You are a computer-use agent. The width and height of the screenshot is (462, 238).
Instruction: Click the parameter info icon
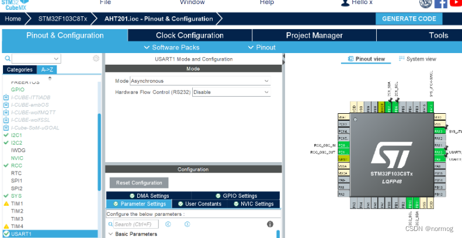click(x=270, y=224)
